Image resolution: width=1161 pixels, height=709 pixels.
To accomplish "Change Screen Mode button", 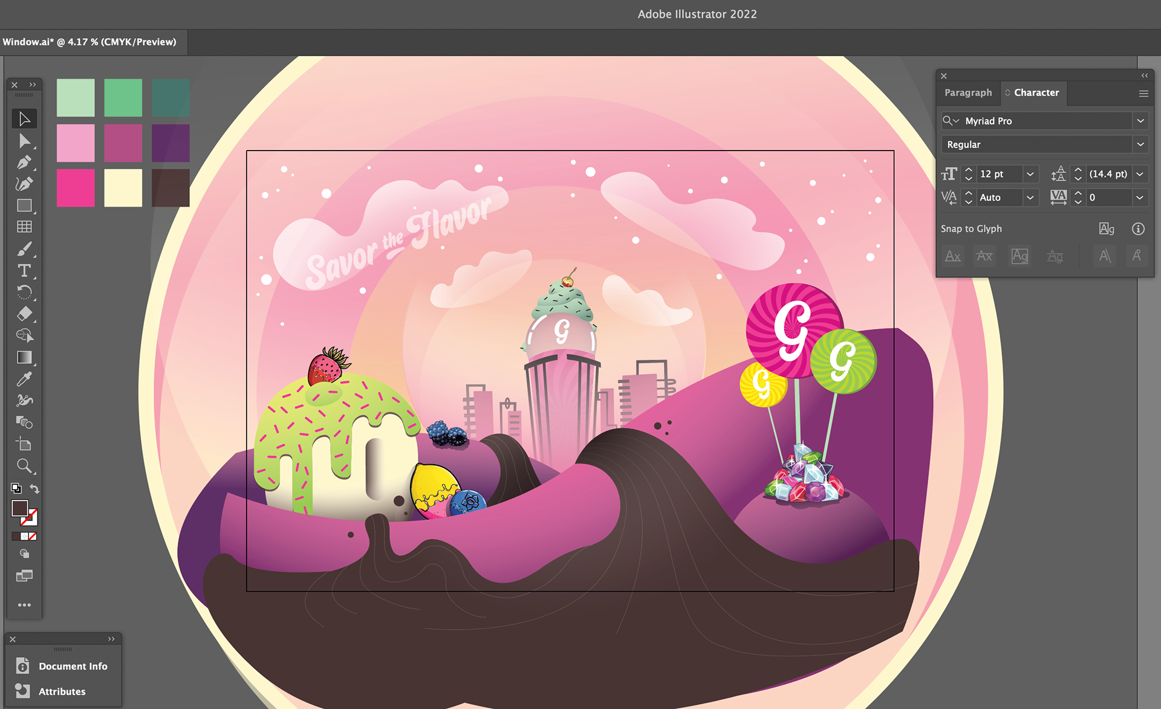I will (24, 575).
